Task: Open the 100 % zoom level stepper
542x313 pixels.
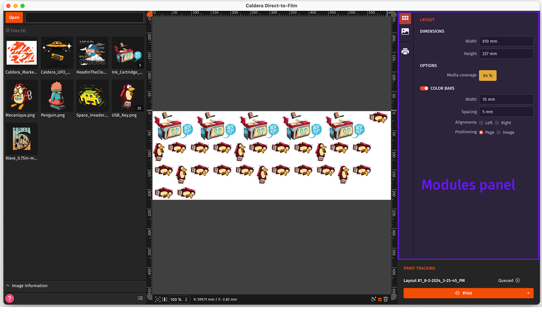Action: 186,299
